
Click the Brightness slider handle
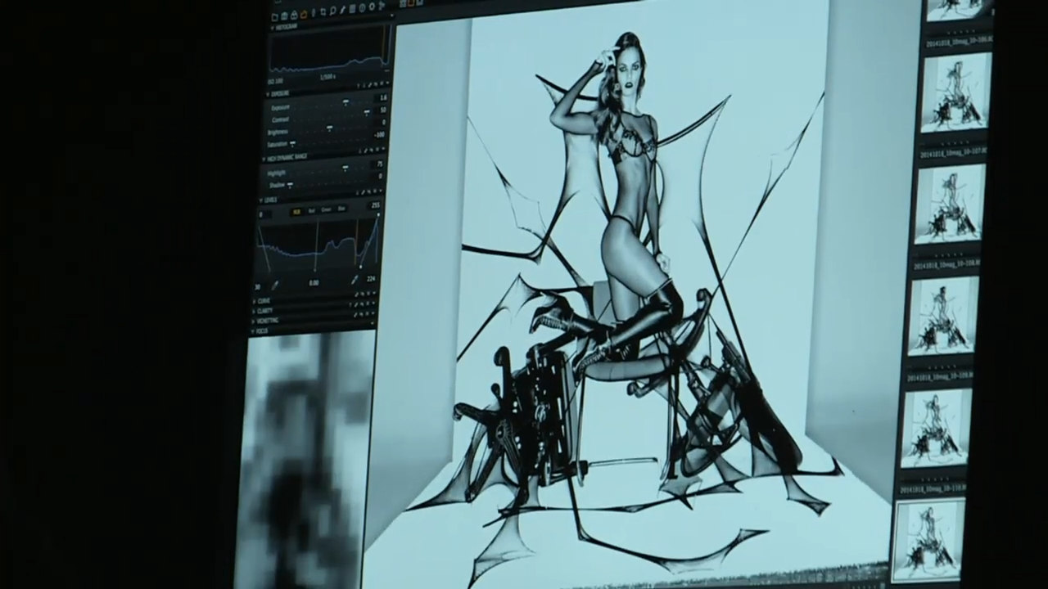point(329,128)
